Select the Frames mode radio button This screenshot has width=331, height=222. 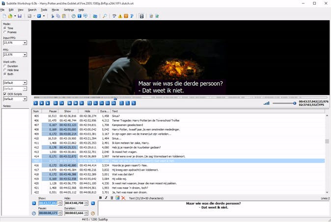point(5,32)
